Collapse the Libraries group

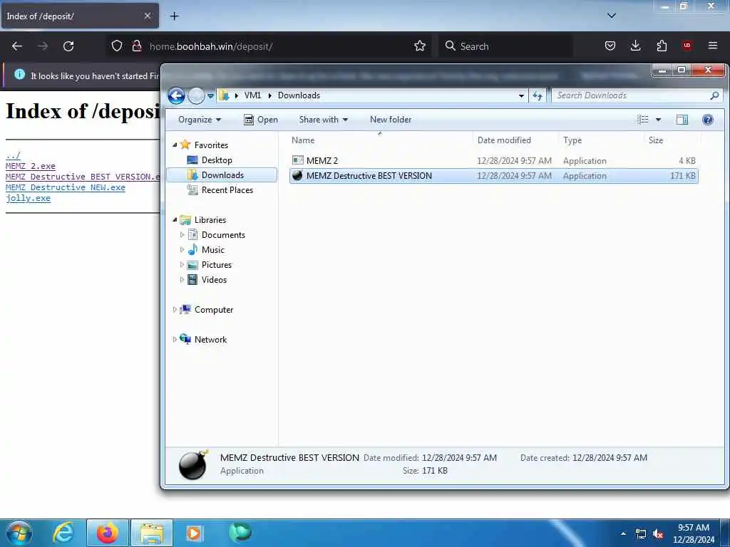click(x=175, y=219)
